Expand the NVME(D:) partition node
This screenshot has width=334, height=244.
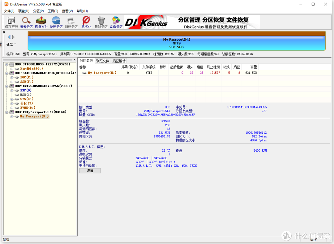click(12, 108)
